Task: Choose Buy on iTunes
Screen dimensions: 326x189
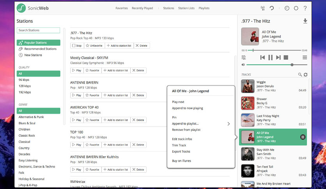Action: coord(181,161)
